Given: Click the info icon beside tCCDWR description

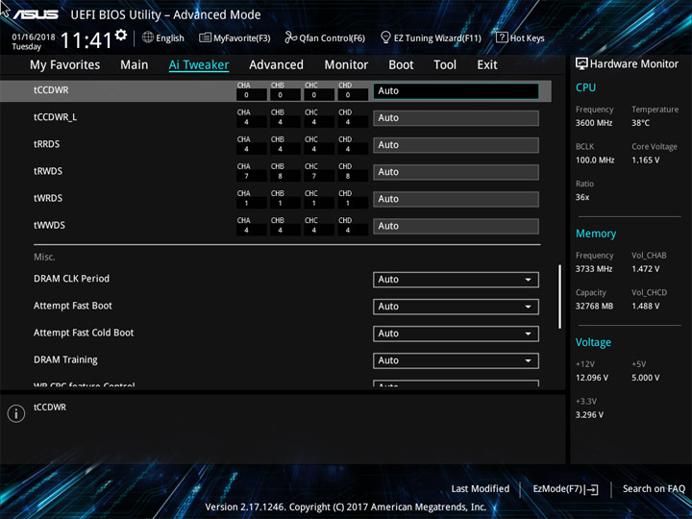Looking at the screenshot, I should 16,413.
